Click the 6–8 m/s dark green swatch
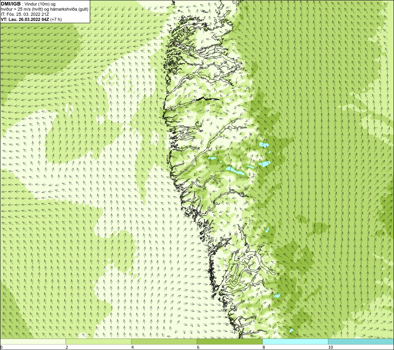Viewport: 394px width, 350px height. click(230, 341)
